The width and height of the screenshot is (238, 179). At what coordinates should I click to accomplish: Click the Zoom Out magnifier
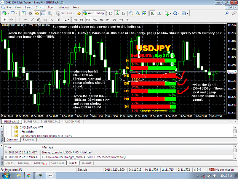tap(138, 13)
